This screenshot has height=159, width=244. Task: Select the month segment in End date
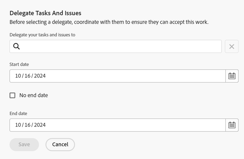(x=18, y=125)
